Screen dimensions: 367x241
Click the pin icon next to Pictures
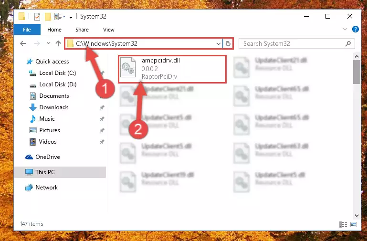[x=102, y=131]
